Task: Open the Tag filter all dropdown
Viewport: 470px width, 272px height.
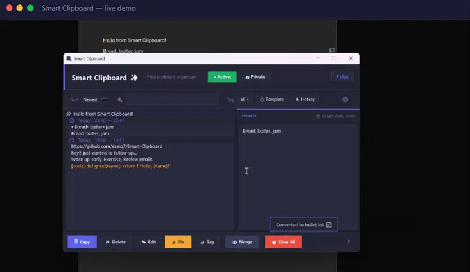Action: tap(245, 99)
